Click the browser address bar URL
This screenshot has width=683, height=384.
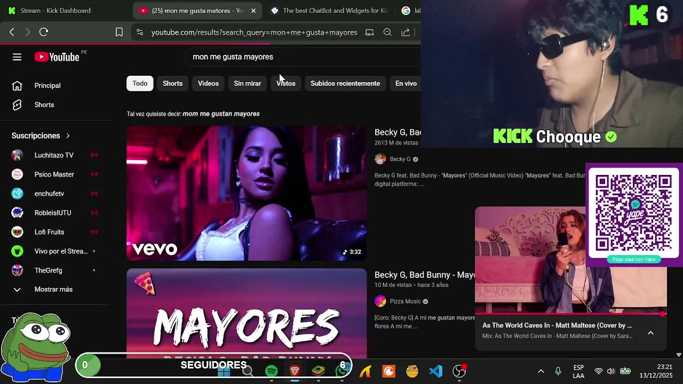click(x=254, y=32)
